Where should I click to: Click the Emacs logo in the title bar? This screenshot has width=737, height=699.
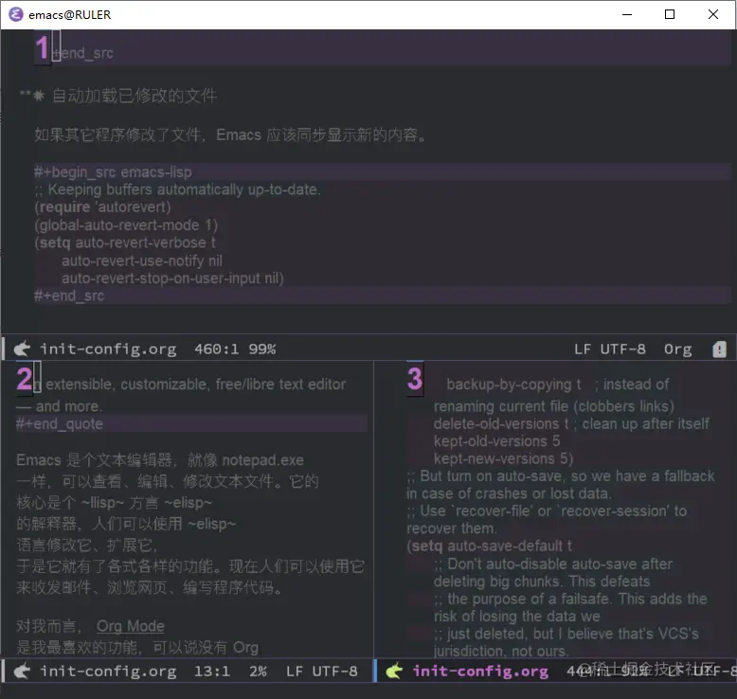15,14
